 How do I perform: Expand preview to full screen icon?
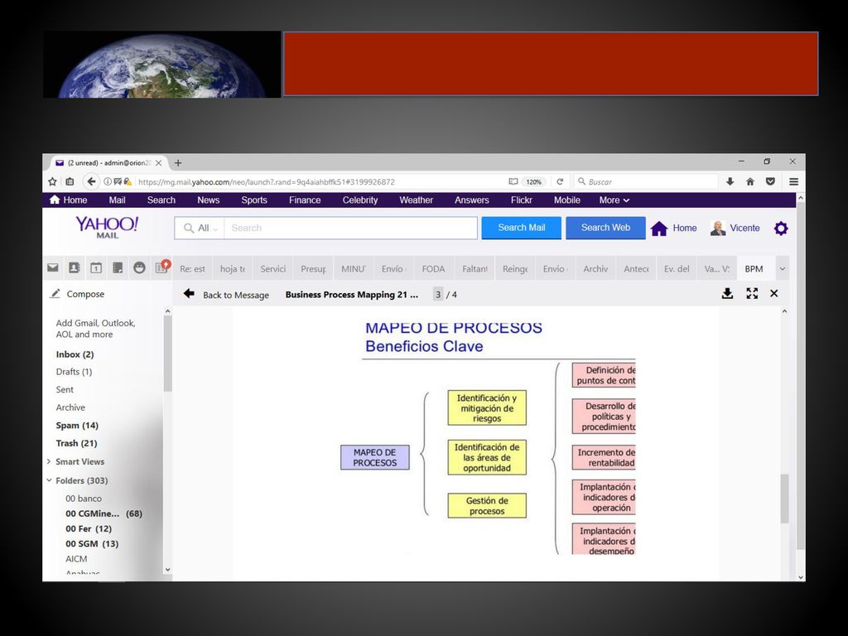point(752,294)
